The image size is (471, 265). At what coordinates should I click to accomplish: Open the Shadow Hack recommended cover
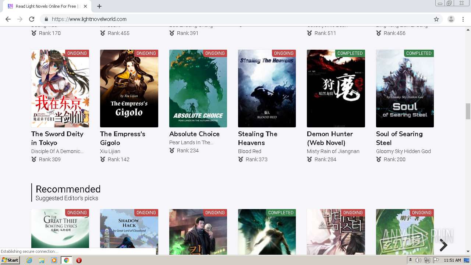point(129,232)
